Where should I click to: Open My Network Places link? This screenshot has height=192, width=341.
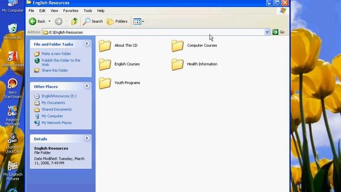click(x=56, y=123)
